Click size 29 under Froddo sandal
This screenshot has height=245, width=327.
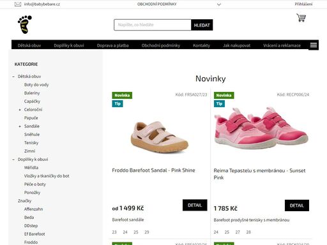click(147, 232)
